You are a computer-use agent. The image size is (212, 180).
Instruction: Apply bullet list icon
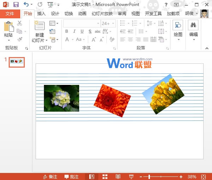pyautogui.click(x=123, y=23)
